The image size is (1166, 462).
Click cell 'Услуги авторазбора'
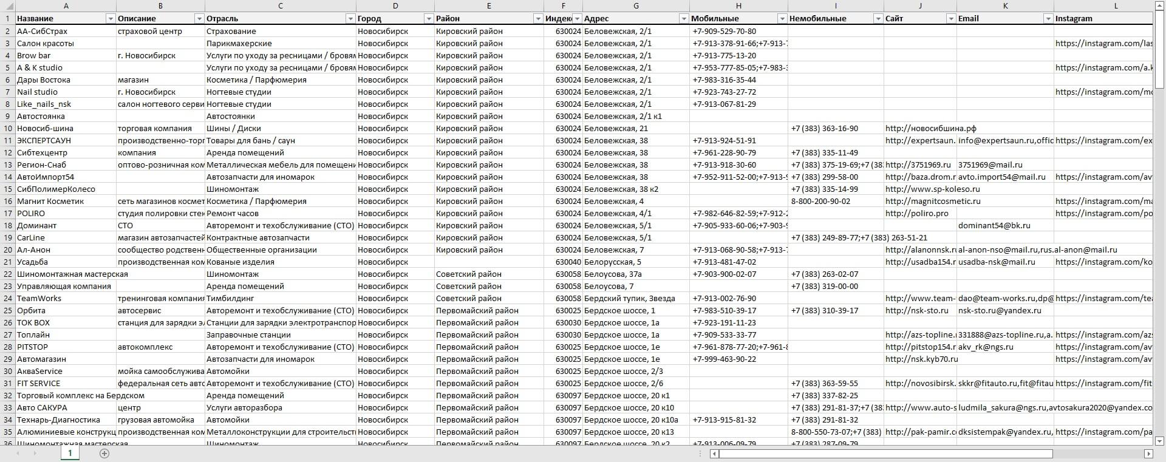point(281,407)
